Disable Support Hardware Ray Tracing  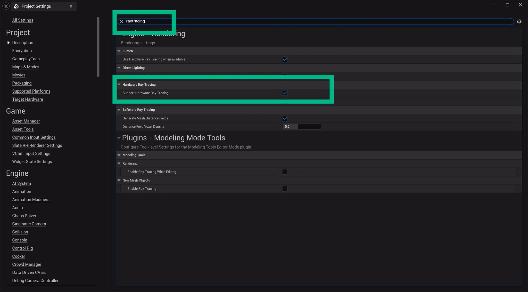285,93
